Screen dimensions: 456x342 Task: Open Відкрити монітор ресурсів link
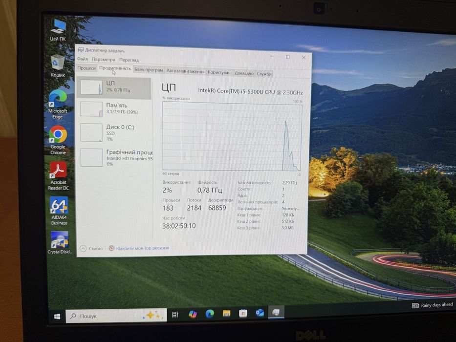tap(143, 248)
